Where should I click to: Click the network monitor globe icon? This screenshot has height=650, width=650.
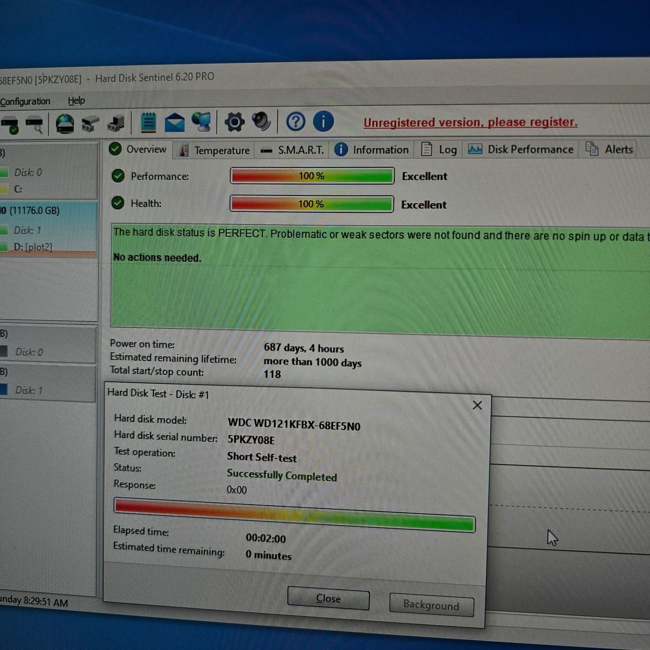(201, 122)
